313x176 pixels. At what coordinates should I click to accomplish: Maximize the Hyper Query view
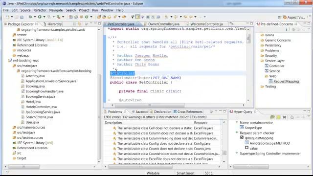point(309,111)
